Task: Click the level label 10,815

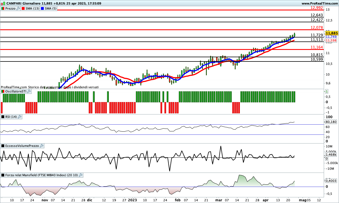Action: (317, 55)
